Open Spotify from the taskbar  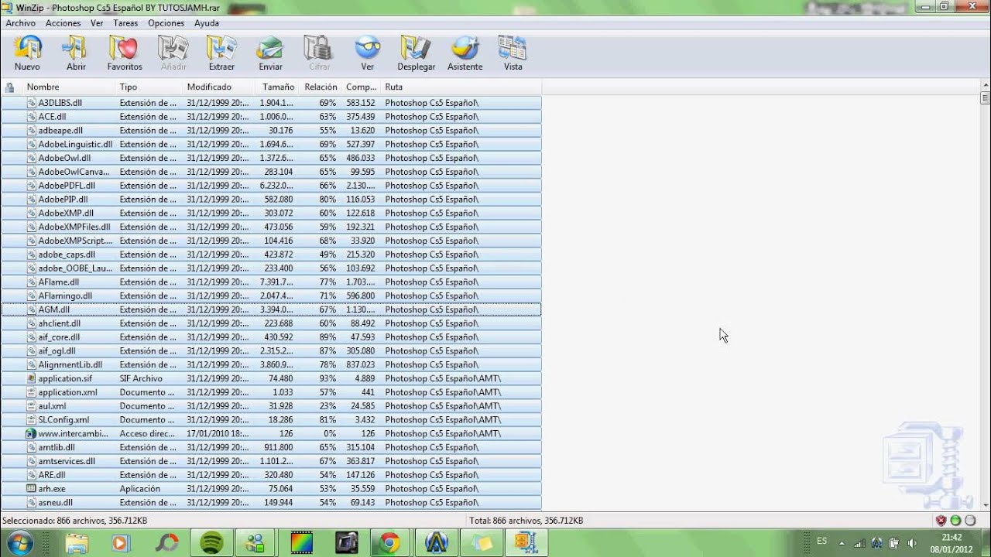tap(212, 543)
